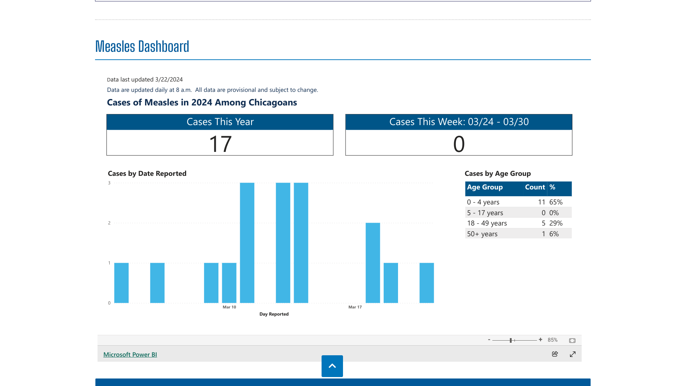Sort table by Age Group header

pos(485,187)
